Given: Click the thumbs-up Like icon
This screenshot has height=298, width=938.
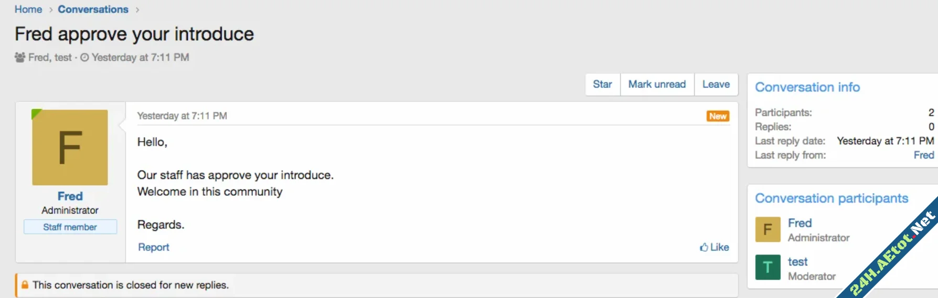Looking at the screenshot, I should point(703,247).
